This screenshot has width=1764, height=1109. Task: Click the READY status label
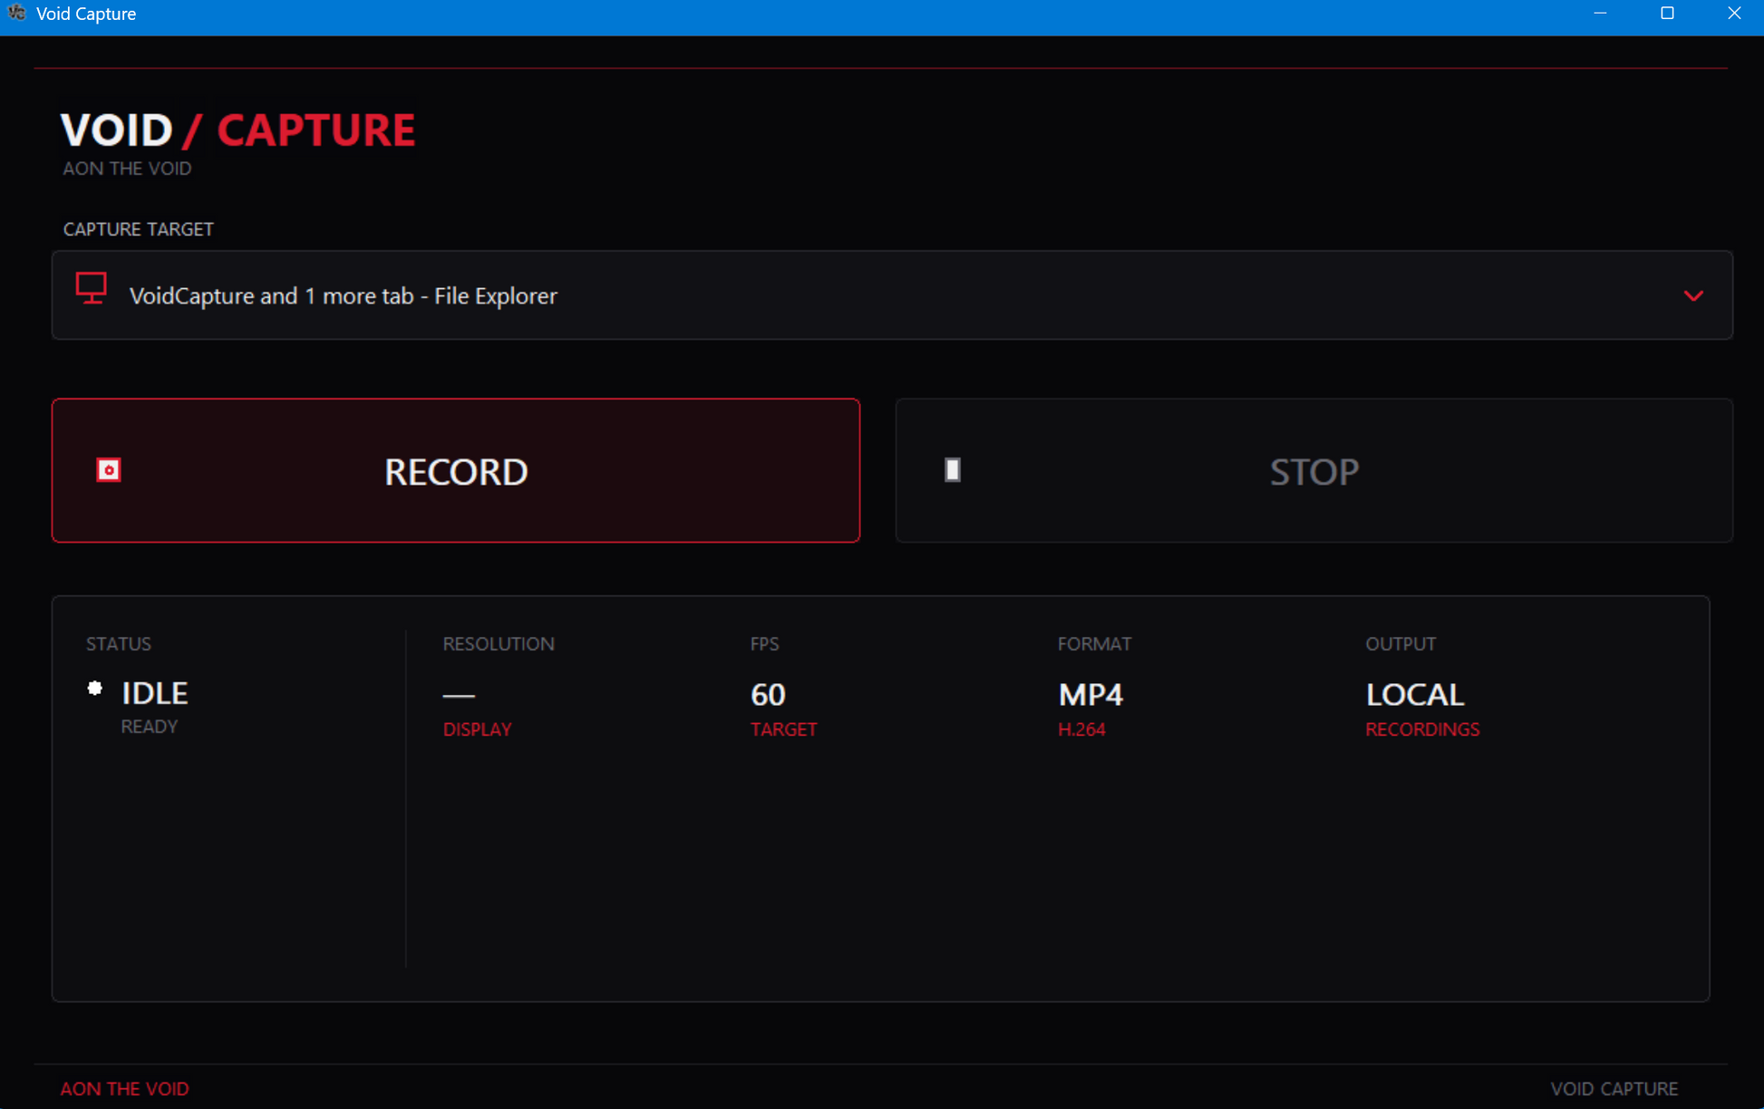pos(150,727)
